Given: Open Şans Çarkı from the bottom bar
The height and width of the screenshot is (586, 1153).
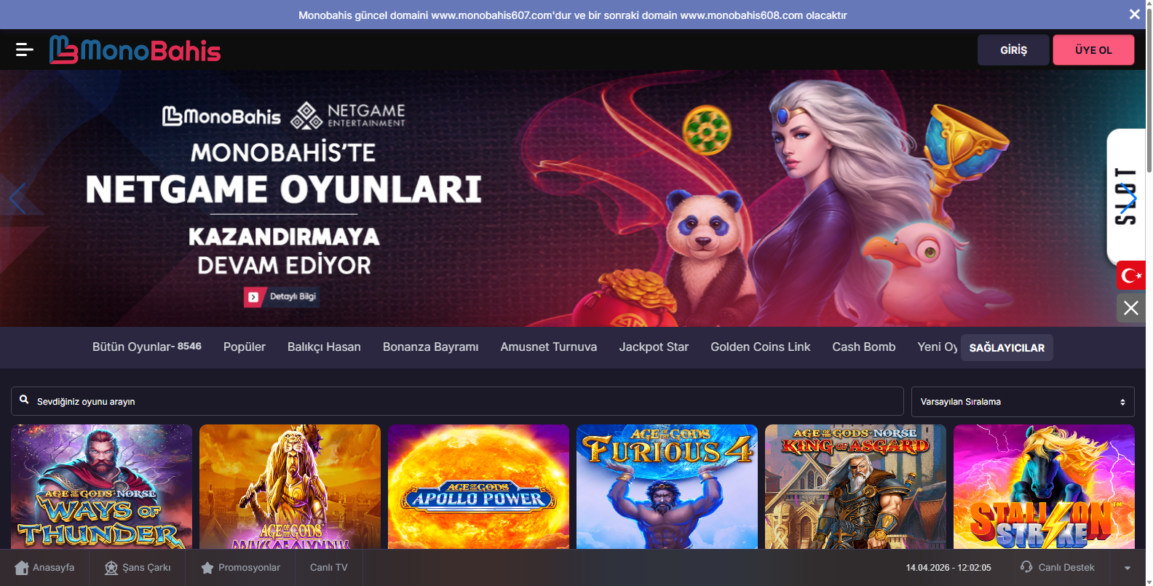Looking at the screenshot, I should 138,568.
